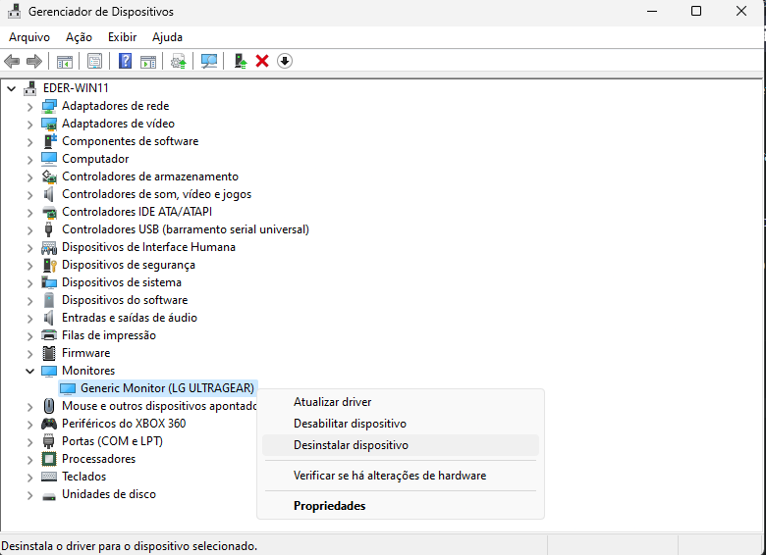The image size is (766, 555).
Task: Click the Processadores chip icon
Action: point(49,459)
